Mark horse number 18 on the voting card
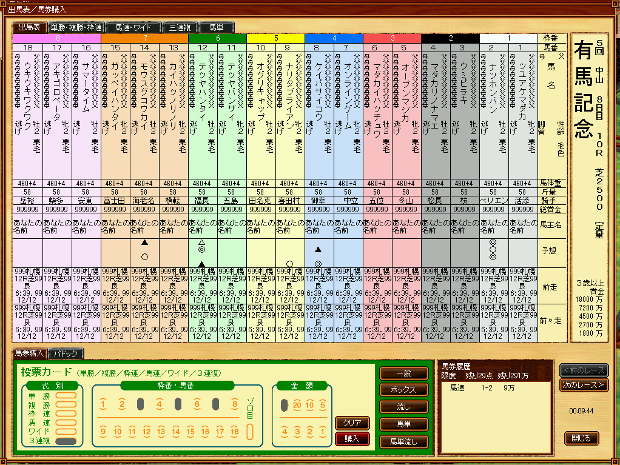The image size is (620, 465). (x=234, y=432)
